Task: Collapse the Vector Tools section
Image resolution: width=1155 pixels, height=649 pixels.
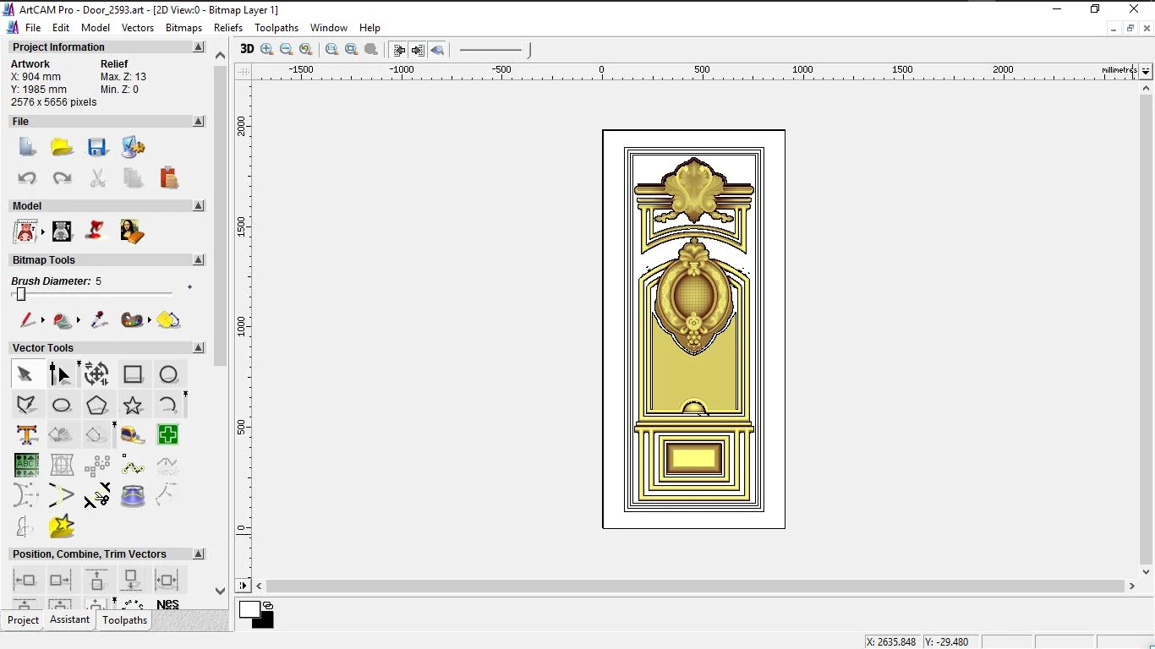Action: [x=199, y=348]
